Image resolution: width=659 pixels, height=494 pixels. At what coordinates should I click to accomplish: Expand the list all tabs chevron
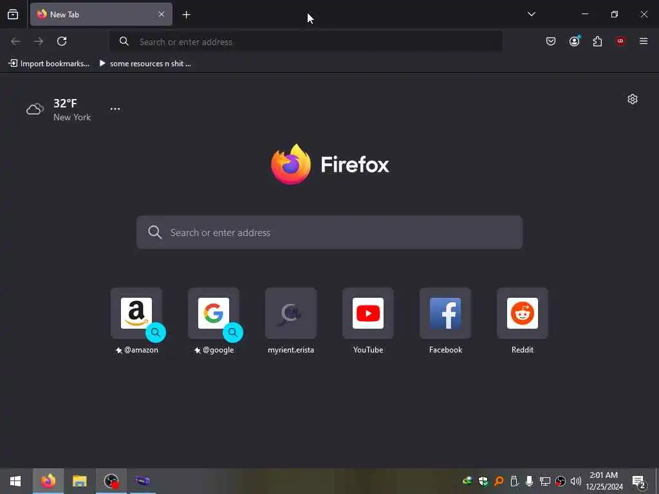tap(531, 14)
